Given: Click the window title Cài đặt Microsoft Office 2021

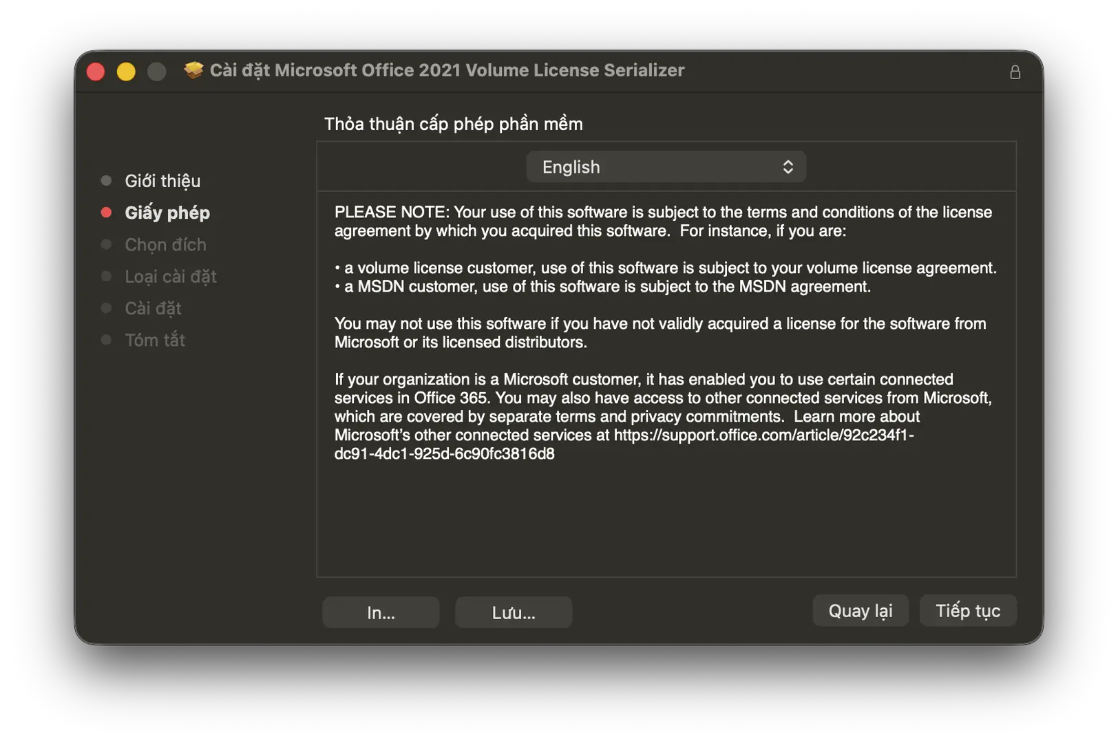Looking at the screenshot, I should click(x=447, y=70).
